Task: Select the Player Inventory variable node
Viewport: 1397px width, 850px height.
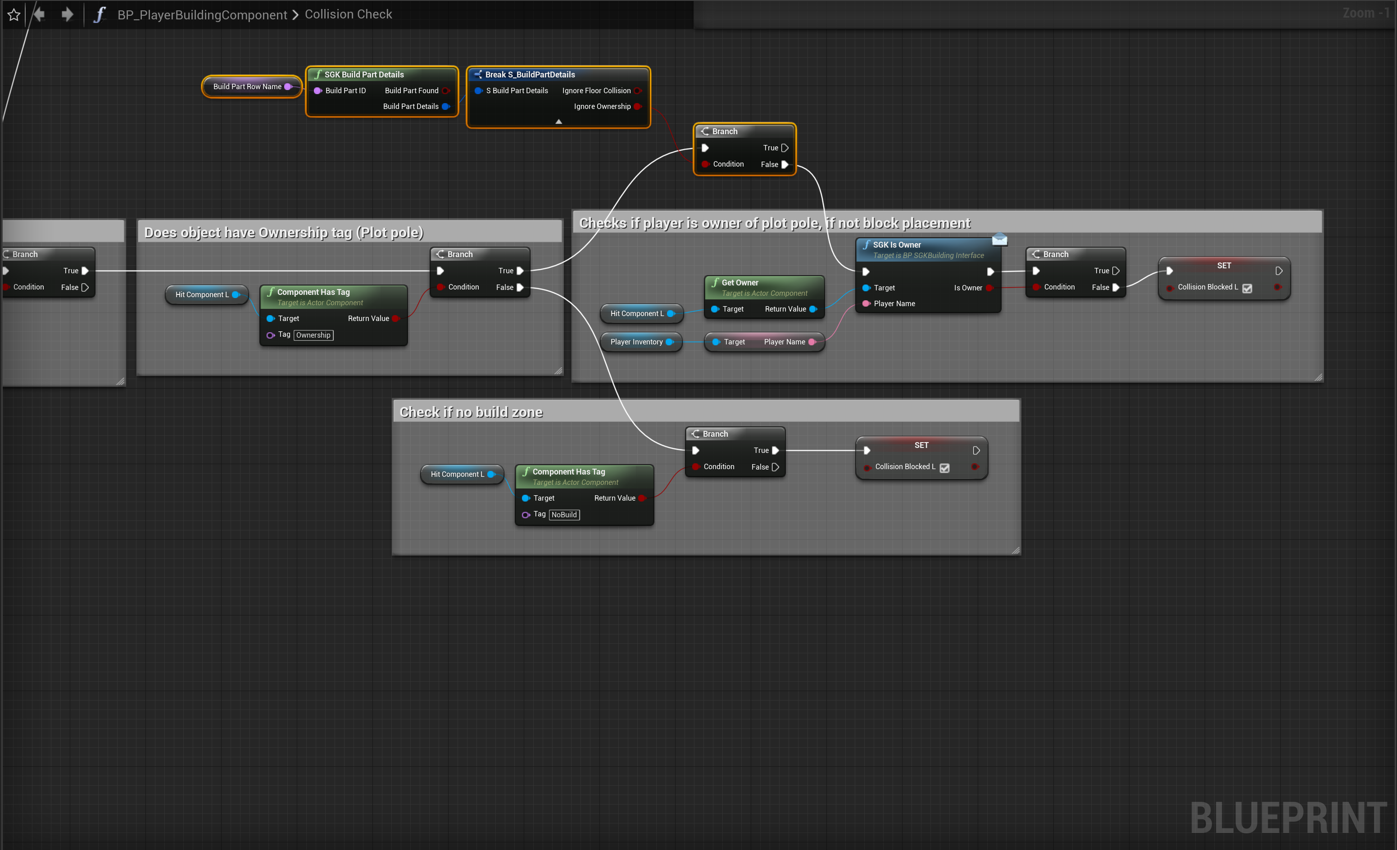Action: pyautogui.click(x=636, y=342)
